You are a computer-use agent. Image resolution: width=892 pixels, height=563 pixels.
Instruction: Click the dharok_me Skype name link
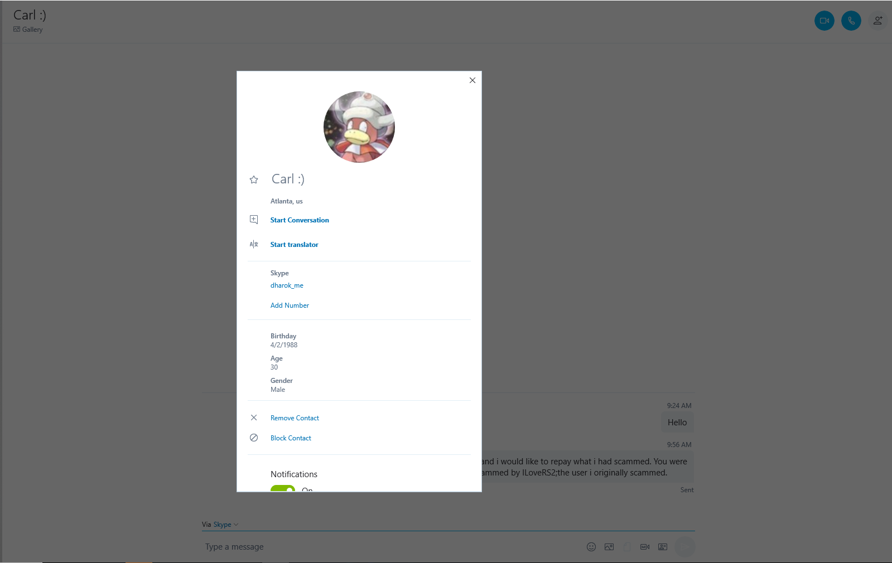point(287,285)
